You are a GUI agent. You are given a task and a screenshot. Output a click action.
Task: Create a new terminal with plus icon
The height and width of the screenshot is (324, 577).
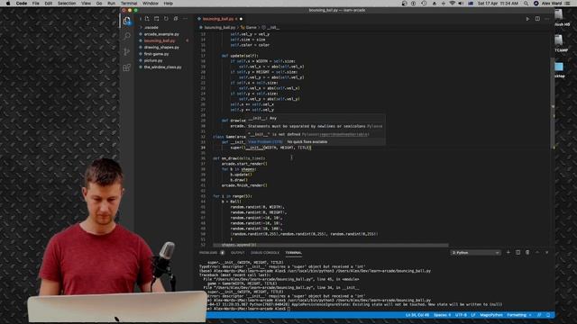[508, 252]
